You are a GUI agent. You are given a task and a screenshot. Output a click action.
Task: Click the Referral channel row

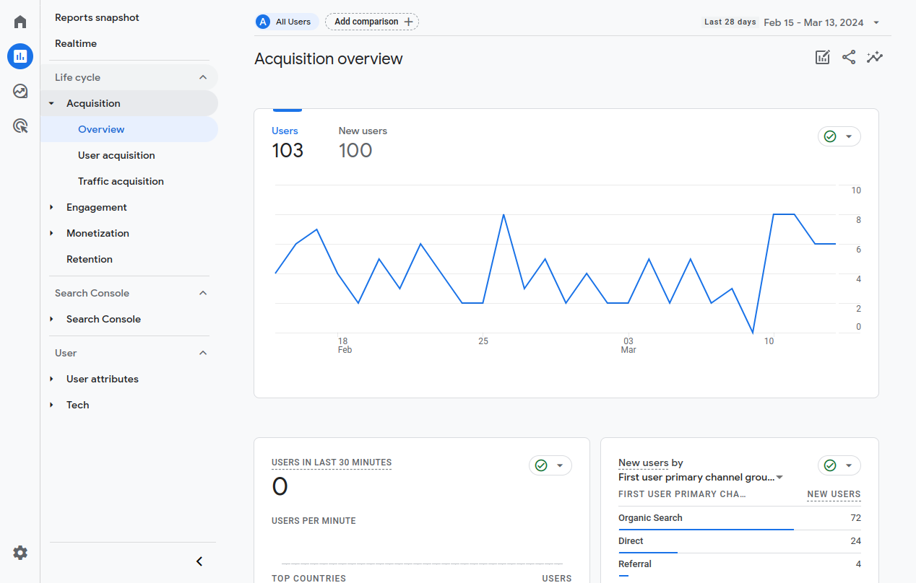740,564
